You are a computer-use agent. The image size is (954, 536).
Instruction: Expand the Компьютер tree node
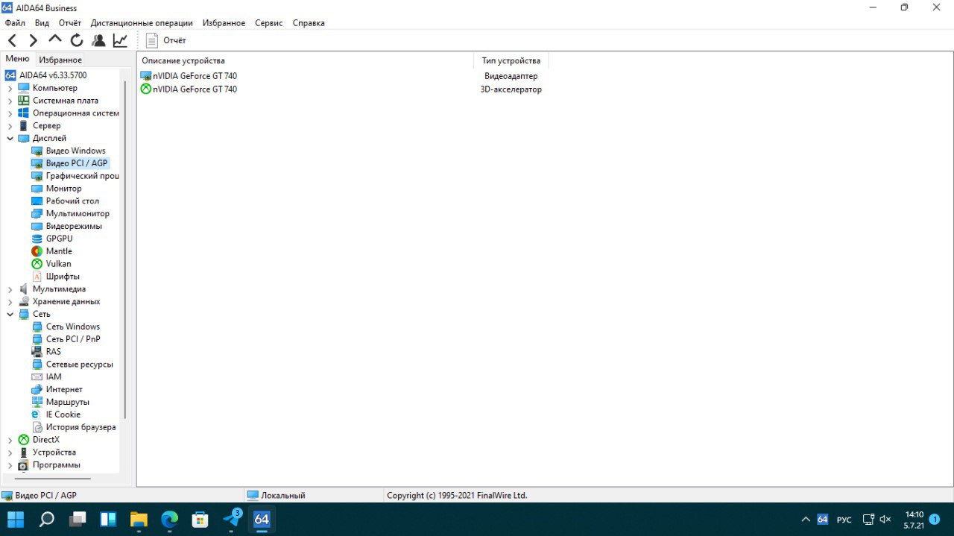coord(10,88)
